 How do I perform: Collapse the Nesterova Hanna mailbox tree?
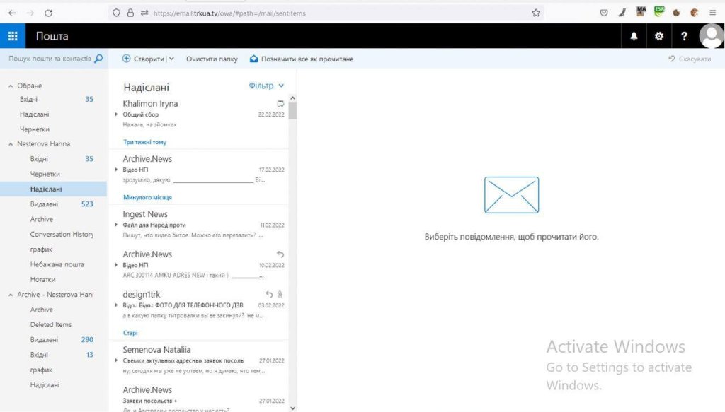pyautogui.click(x=11, y=144)
